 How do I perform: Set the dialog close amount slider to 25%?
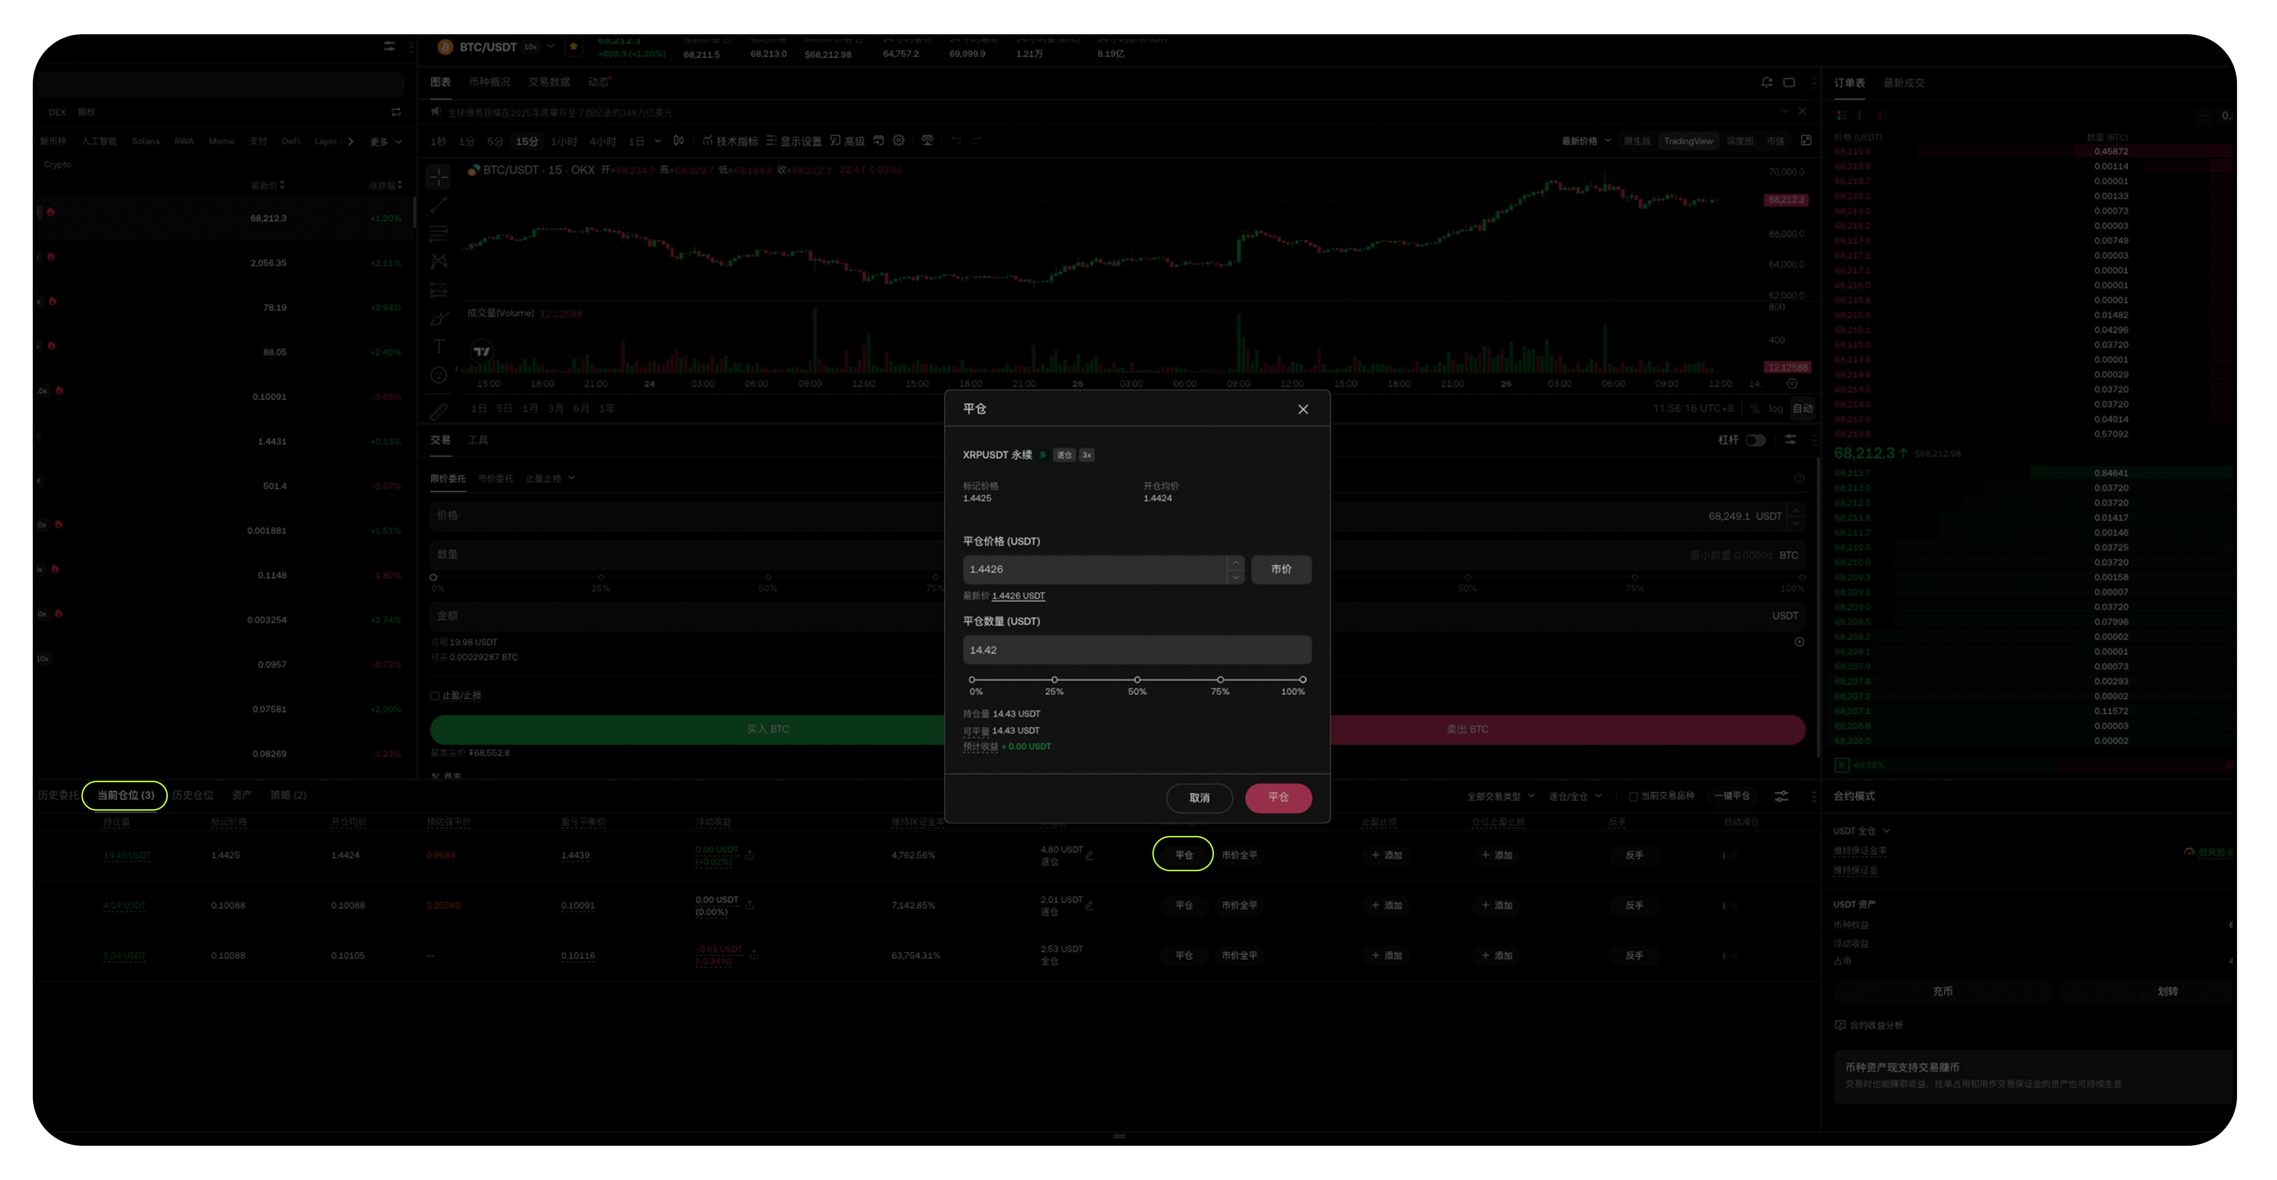pyautogui.click(x=1054, y=680)
